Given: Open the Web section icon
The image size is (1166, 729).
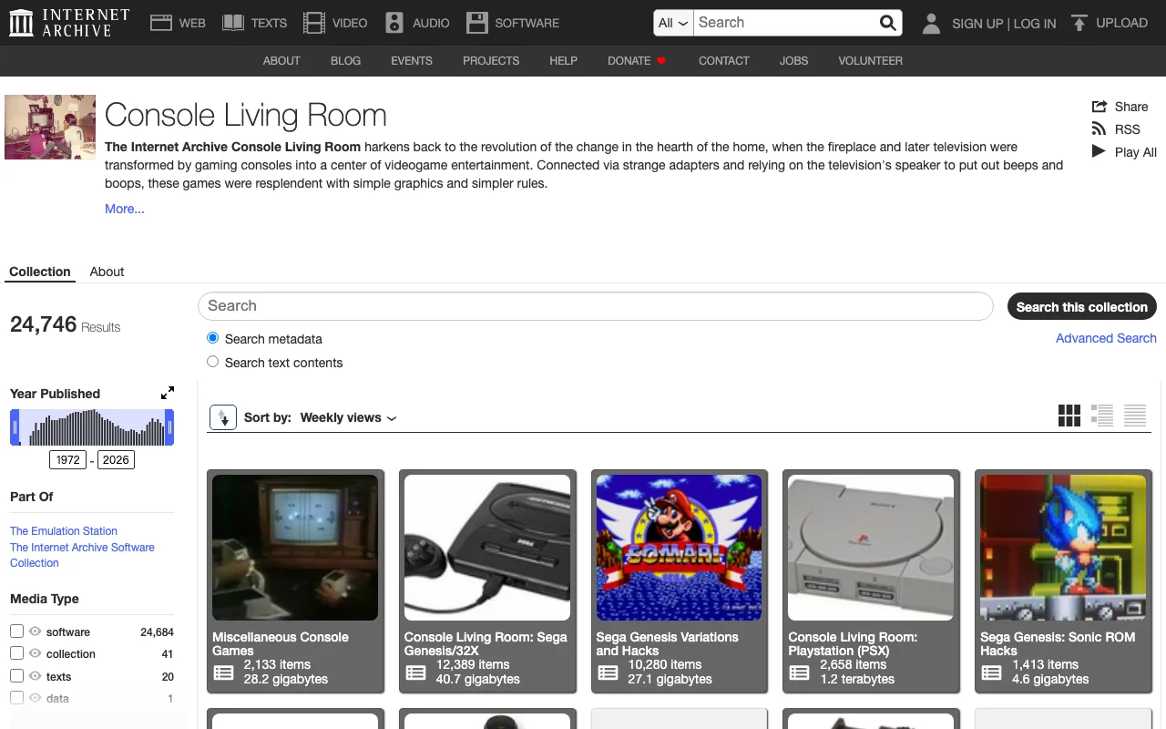Looking at the screenshot, I should click(x=161, y=23).
